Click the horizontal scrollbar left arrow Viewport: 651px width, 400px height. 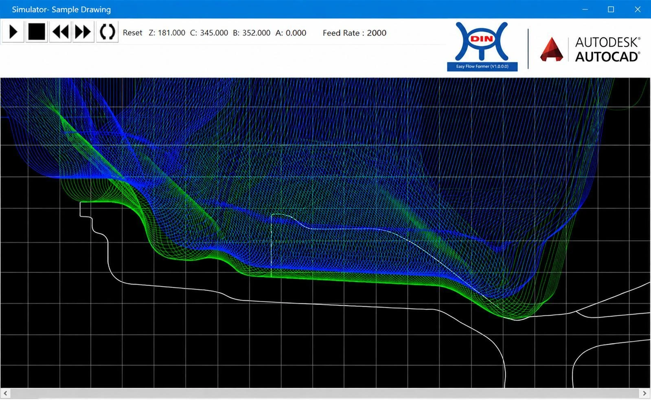click(5, 393)
